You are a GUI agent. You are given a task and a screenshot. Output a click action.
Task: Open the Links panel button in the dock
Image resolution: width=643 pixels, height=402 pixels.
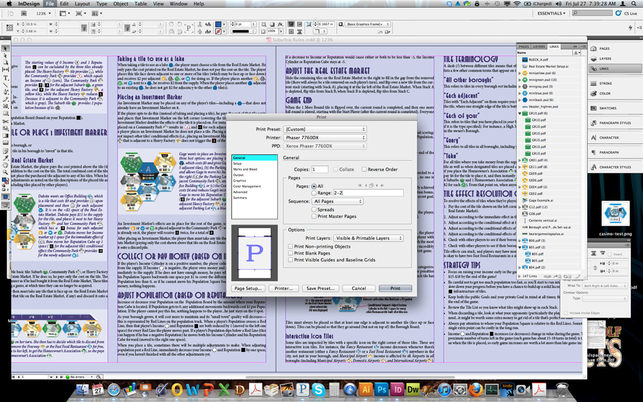[x=614, y=69]
